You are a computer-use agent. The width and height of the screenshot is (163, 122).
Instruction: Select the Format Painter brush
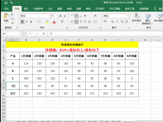point(12,23)
